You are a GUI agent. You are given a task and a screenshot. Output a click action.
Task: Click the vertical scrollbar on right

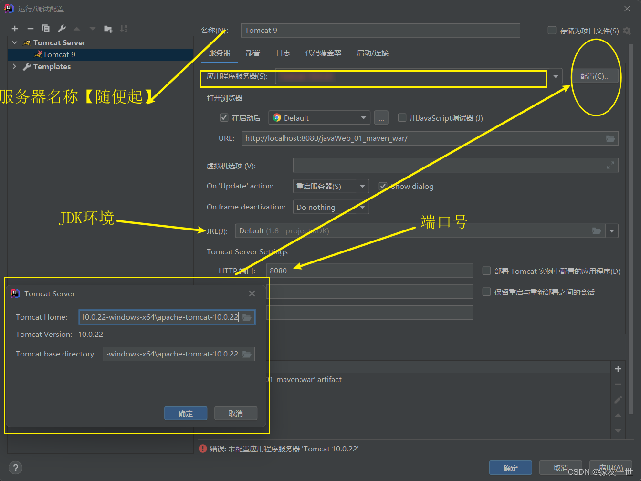[x=631, y=229]
